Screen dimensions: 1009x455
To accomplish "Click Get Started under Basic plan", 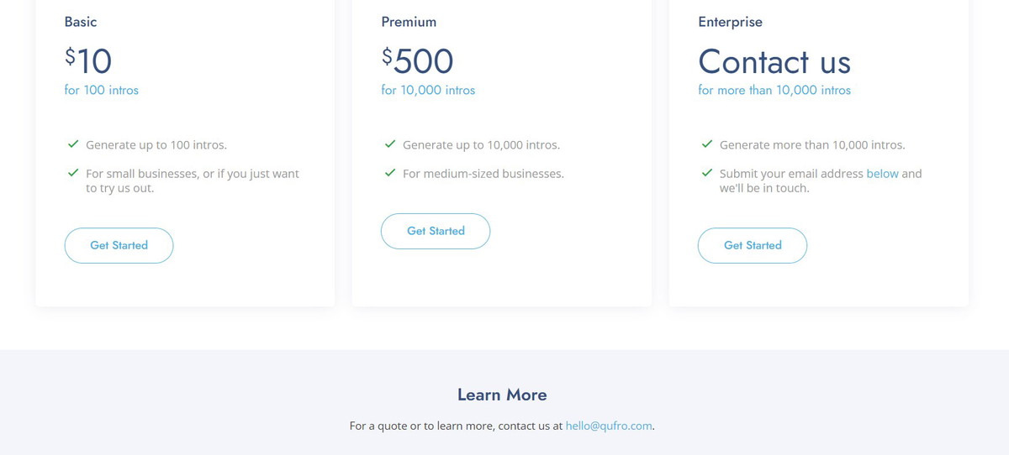I will [119, 245].
